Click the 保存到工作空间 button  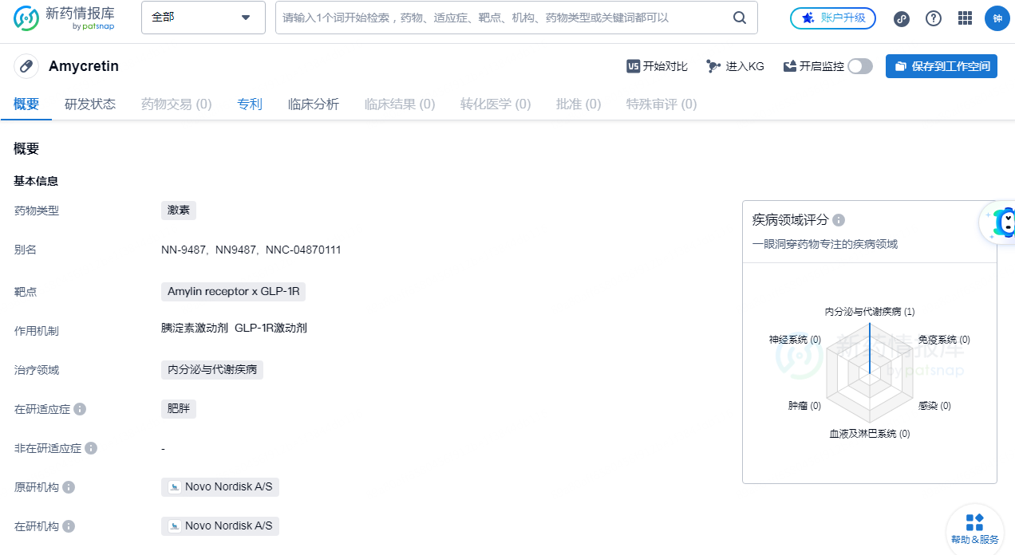(942, 66)
